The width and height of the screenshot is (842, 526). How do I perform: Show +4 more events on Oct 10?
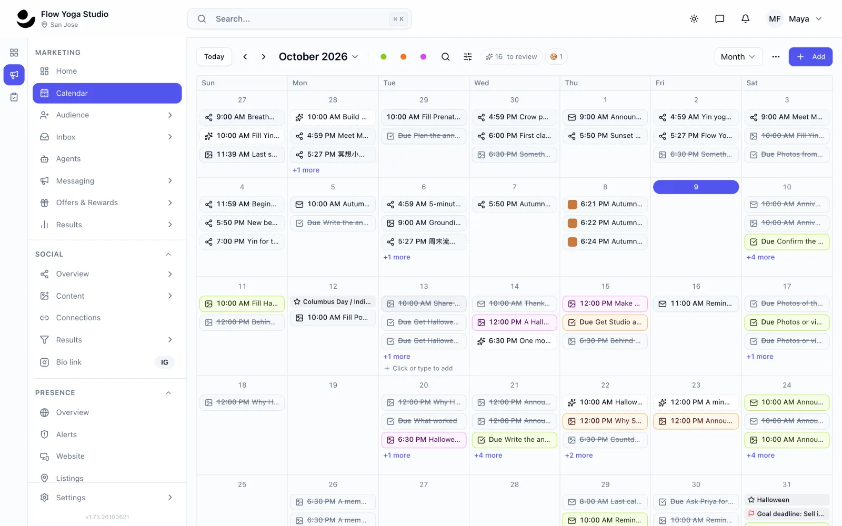pos(760,258)
